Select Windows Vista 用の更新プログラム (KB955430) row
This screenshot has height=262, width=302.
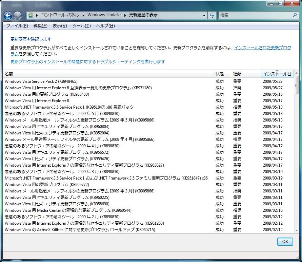[x=148, y=94]
